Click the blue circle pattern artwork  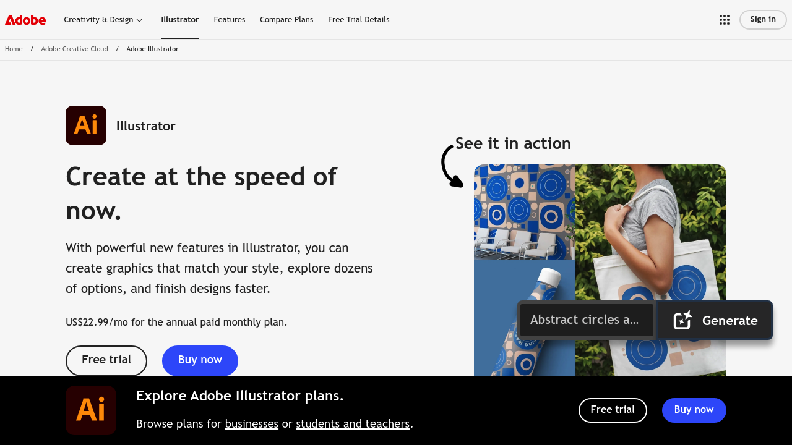[524, 211]
